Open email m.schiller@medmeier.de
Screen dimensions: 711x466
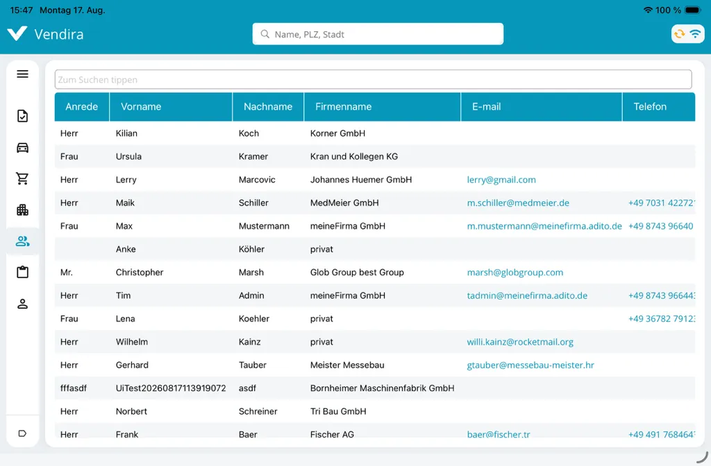pyautogui.click(x=518, y=203)
